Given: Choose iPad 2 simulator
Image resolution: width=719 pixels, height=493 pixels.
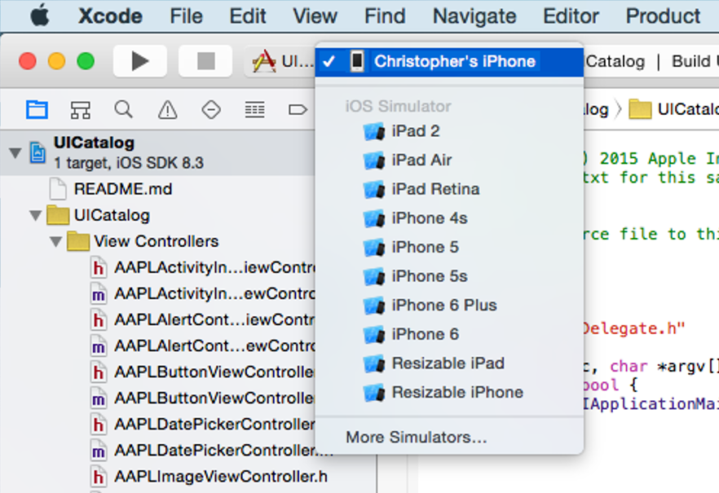Looking at the screenshot, I should pos(449,131).
